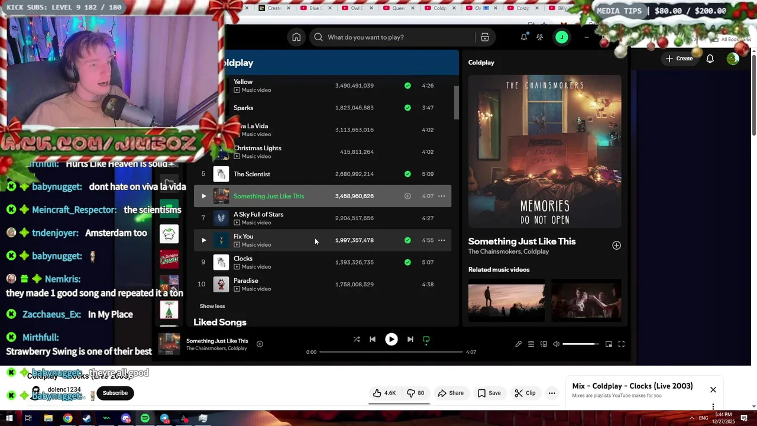This screenshot has width=757, height=426.
Task: Open Spotify profile avatar J menu
Action: point(562,37)
